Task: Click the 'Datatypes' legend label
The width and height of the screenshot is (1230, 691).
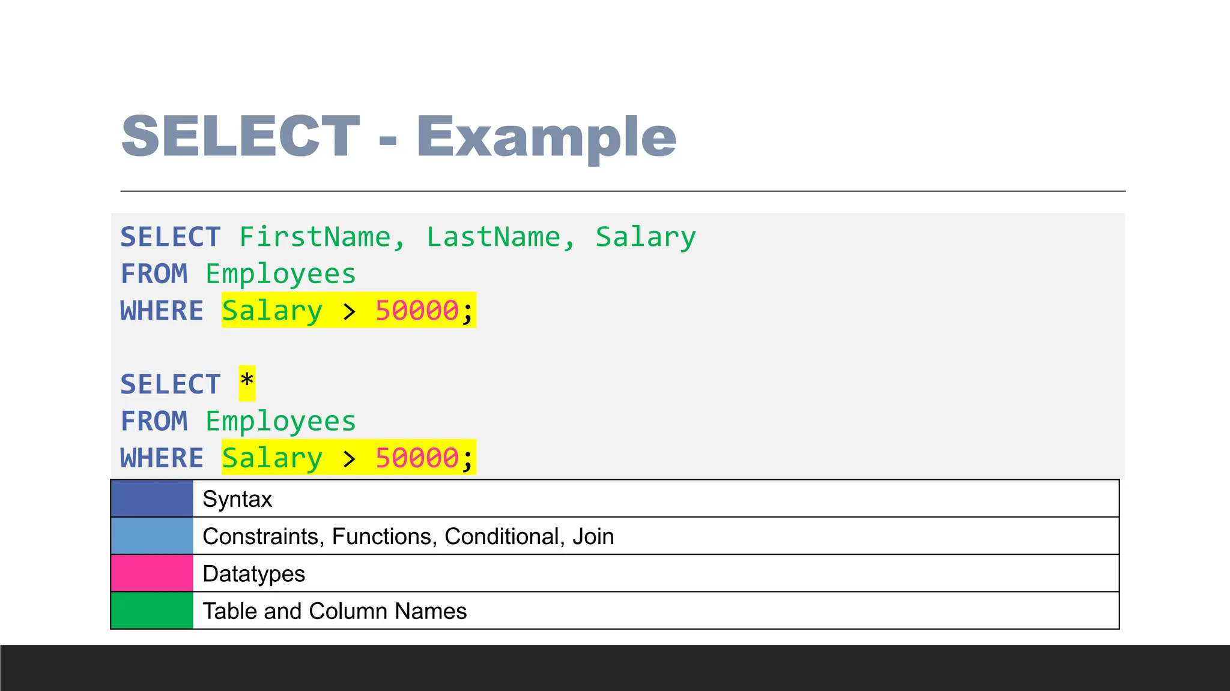Action: [x=254, y=574]
